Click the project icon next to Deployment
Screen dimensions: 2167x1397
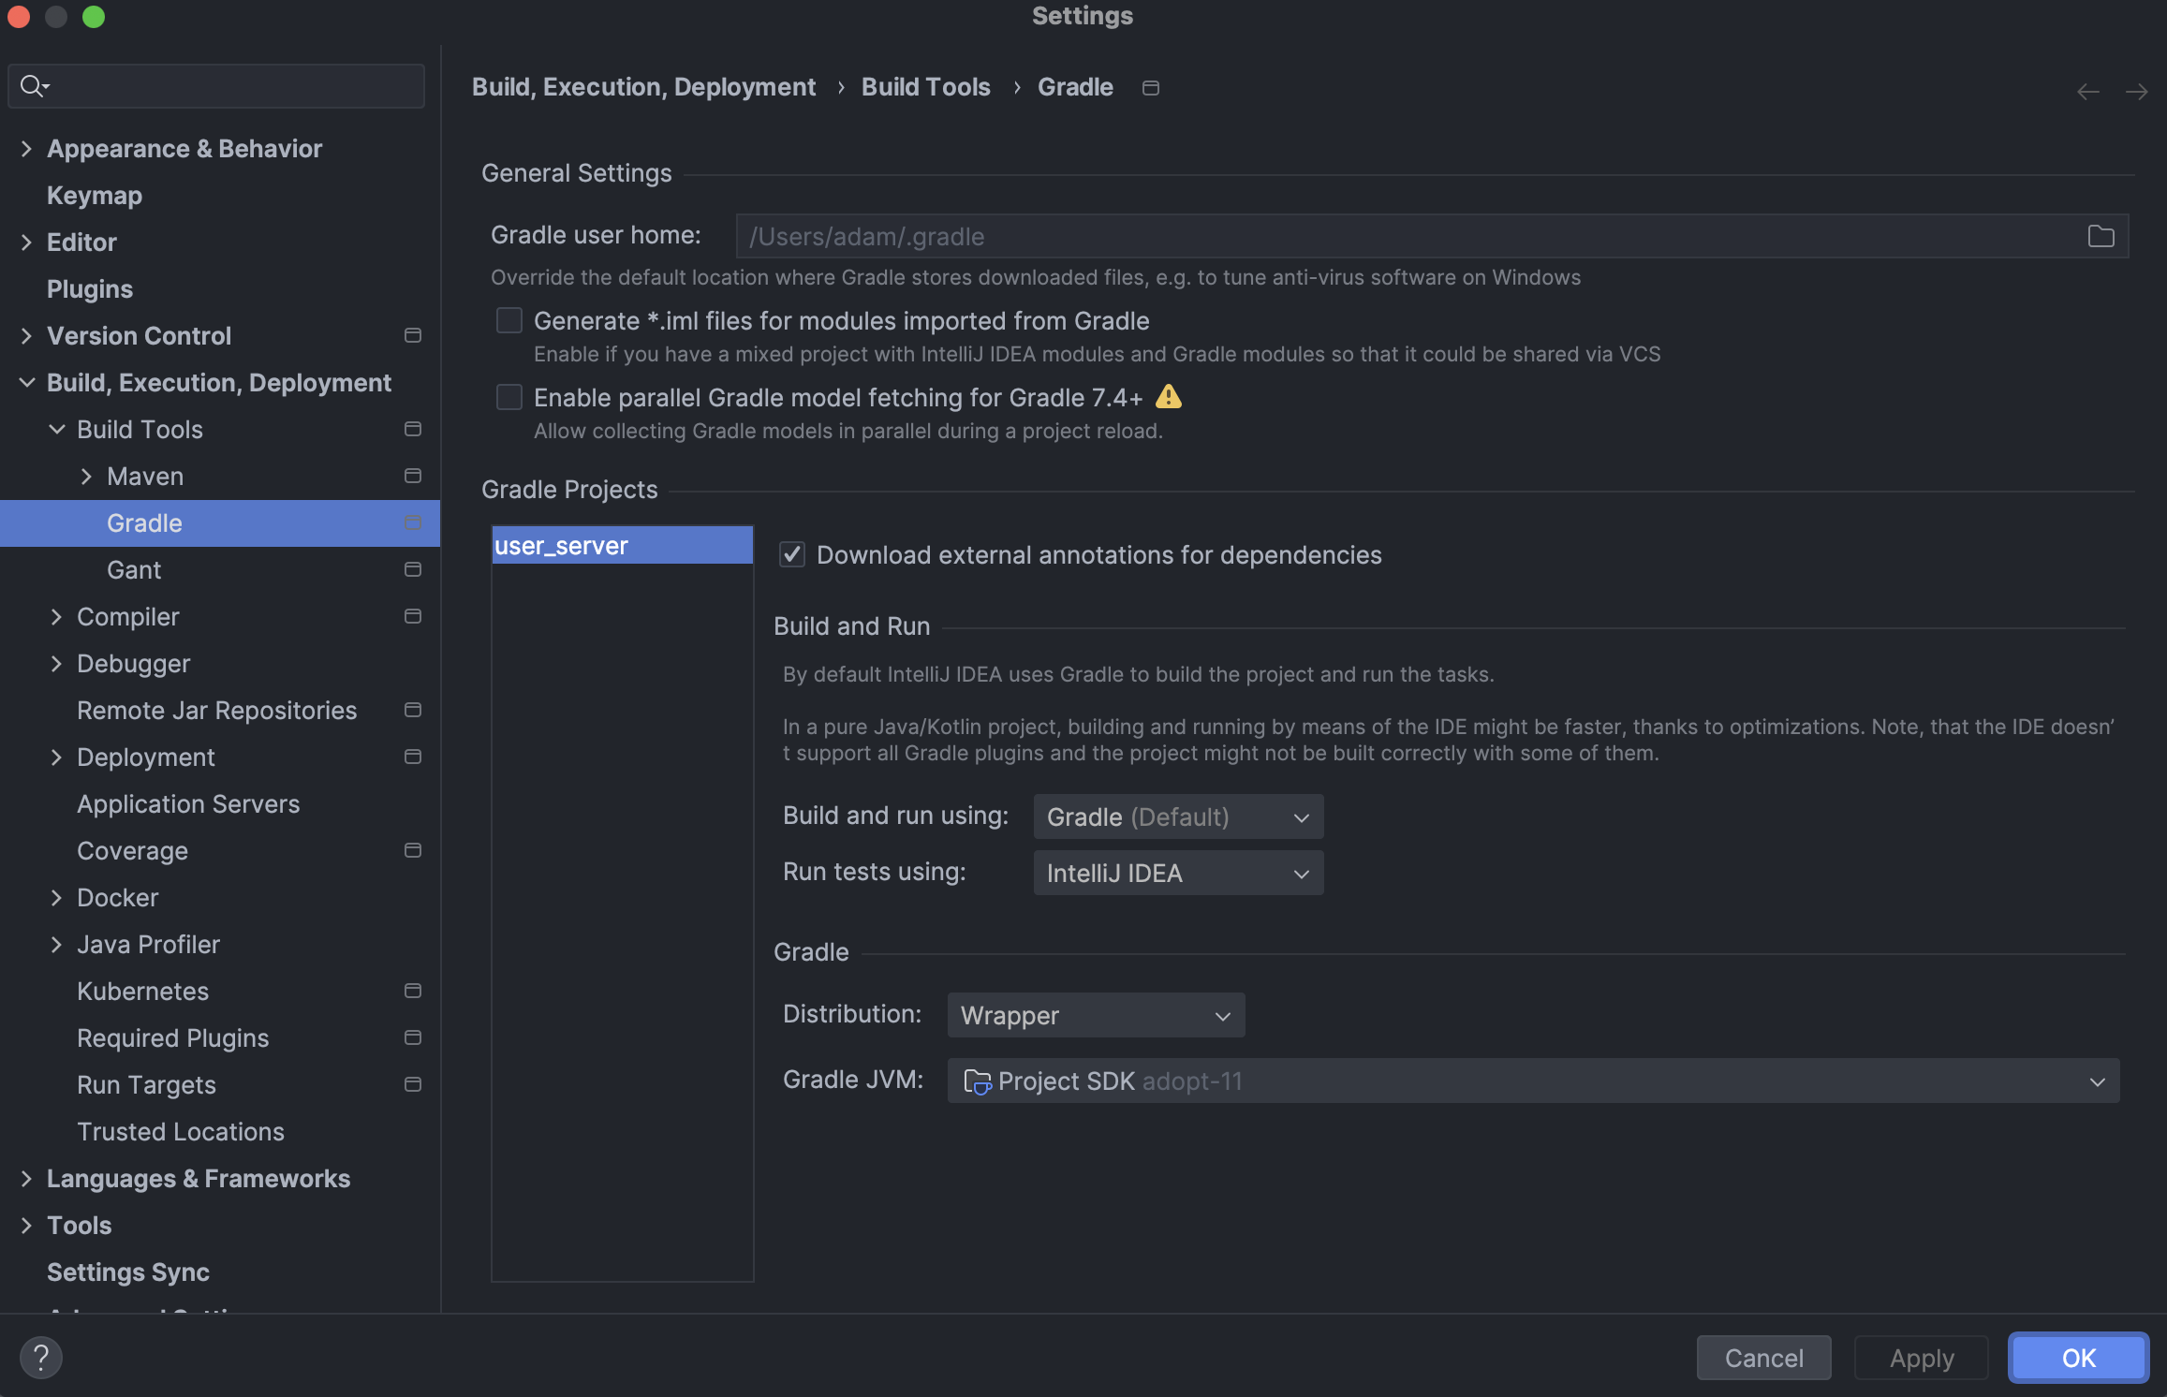pos(412,757)
